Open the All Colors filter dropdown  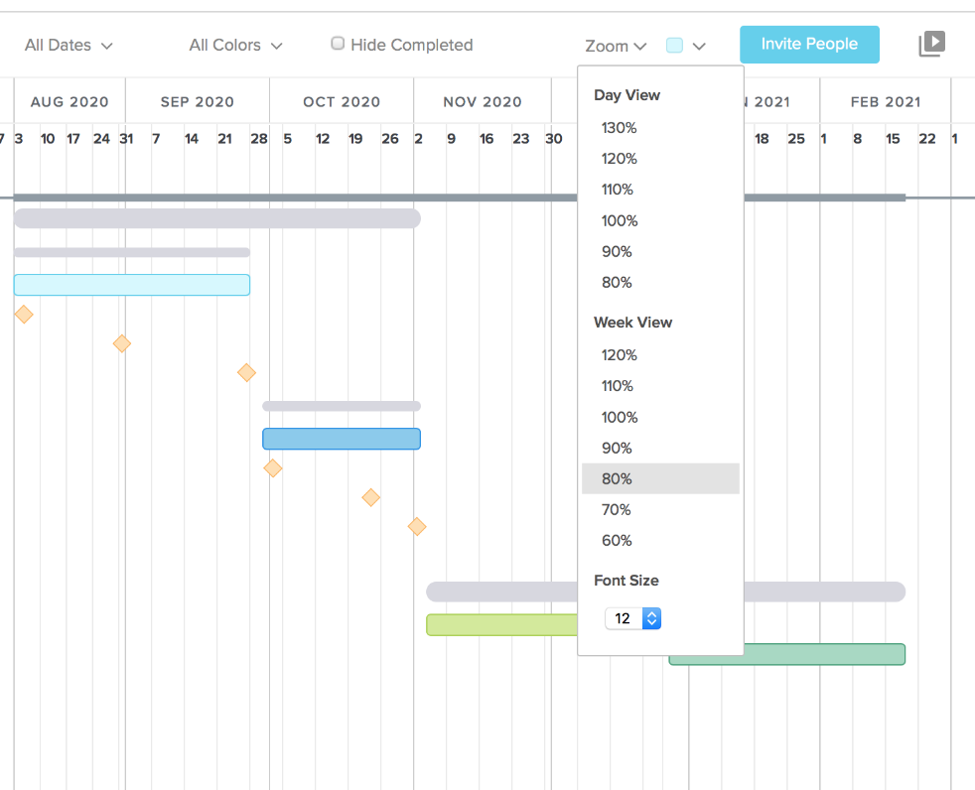click(234, 45)
